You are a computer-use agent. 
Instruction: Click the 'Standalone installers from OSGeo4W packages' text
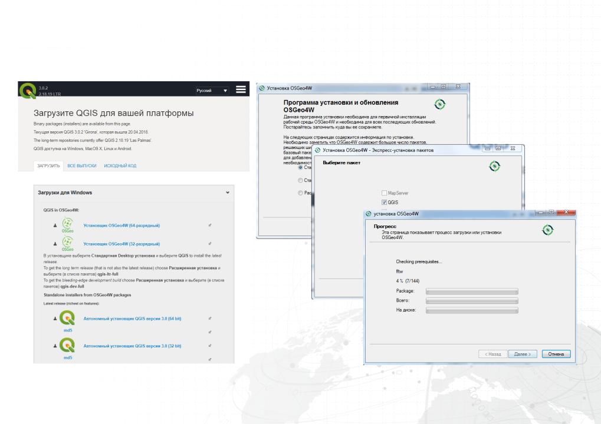coord(87,295)
